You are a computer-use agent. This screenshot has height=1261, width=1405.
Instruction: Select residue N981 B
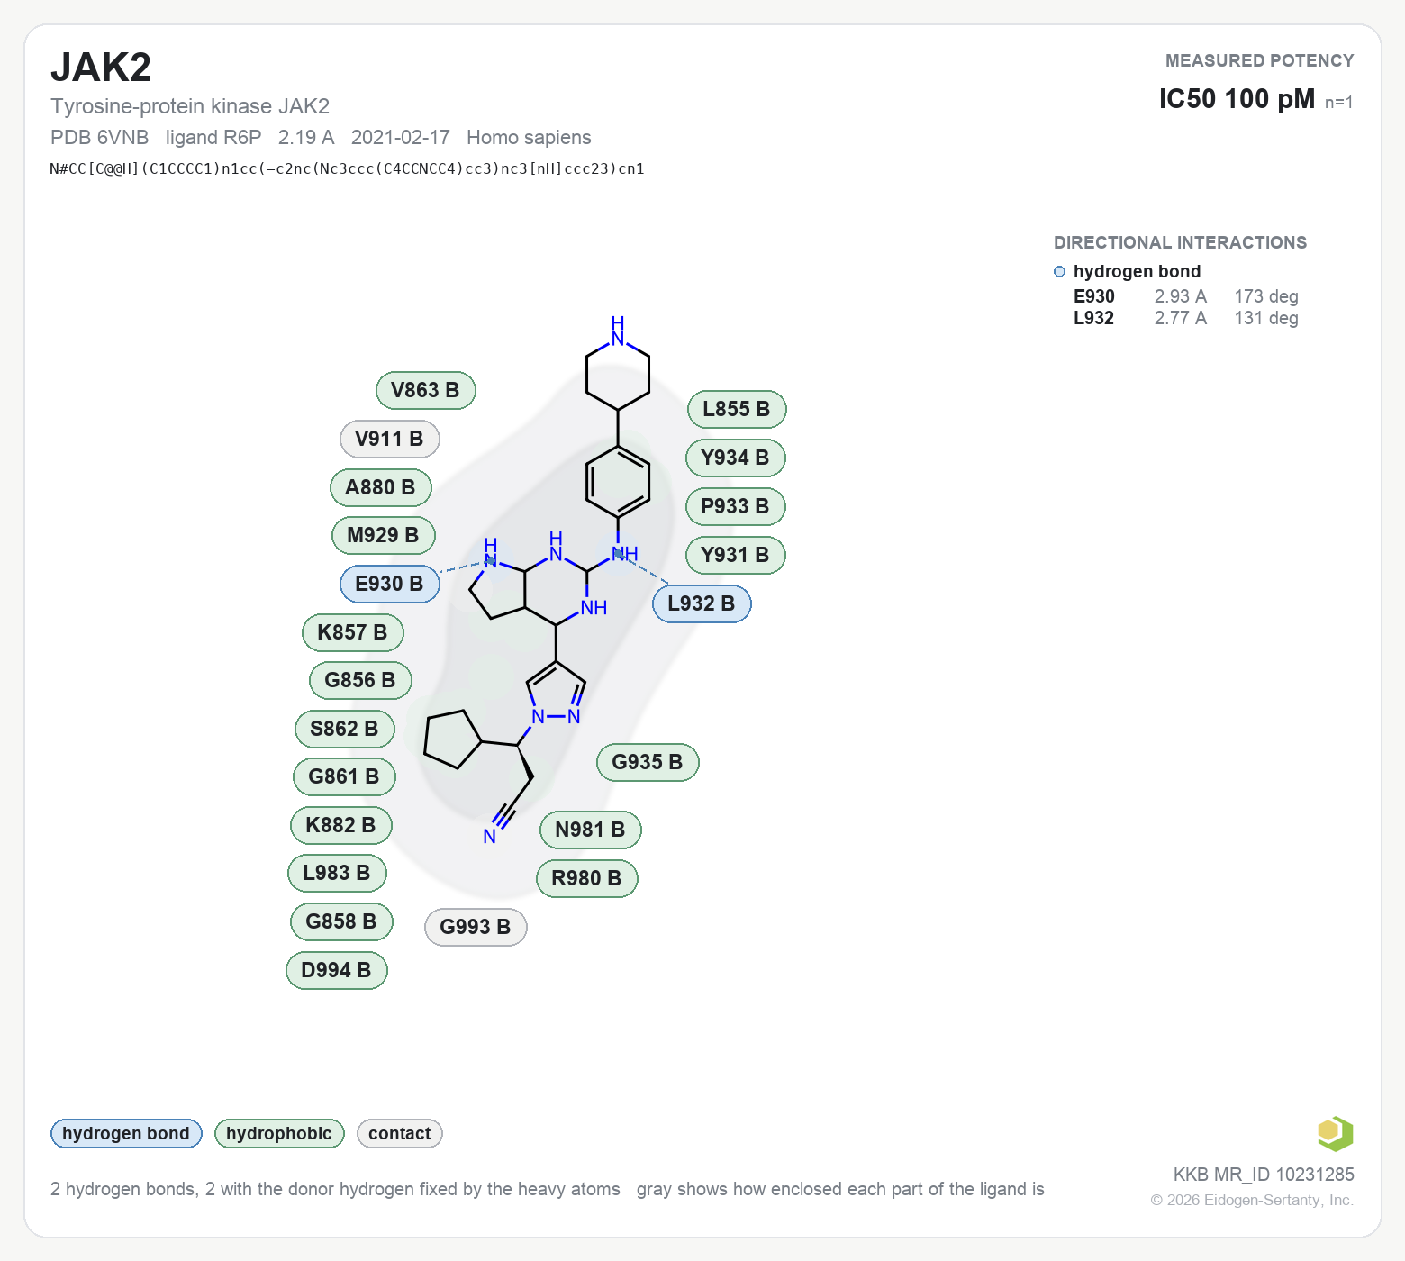coord(591,830)
